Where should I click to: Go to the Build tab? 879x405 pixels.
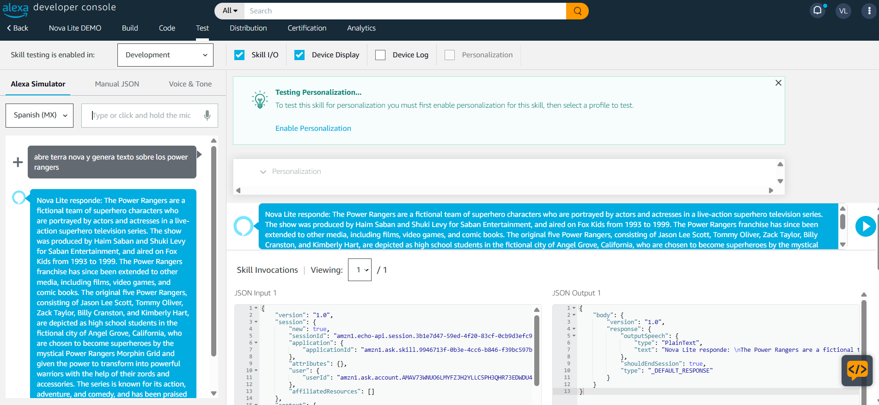click(130, 28)
